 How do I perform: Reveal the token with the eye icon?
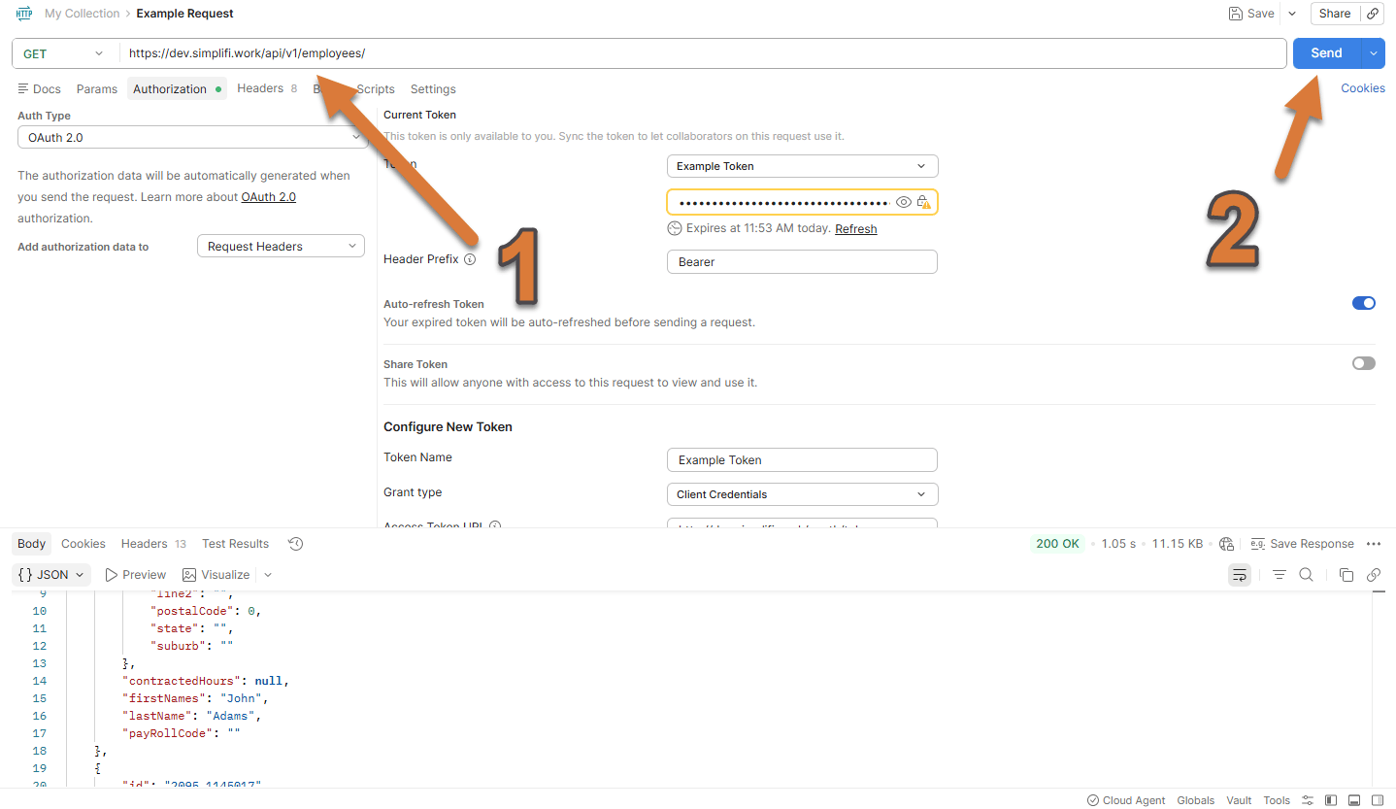tap(904, 202)
